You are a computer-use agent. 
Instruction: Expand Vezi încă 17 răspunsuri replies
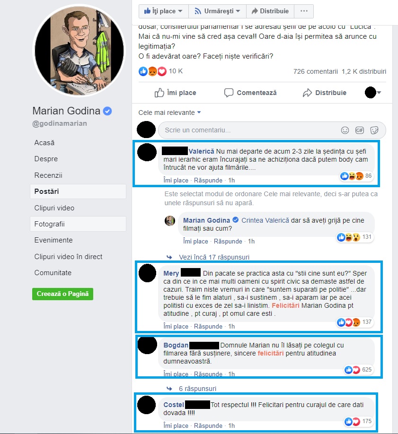coord(214,257)
